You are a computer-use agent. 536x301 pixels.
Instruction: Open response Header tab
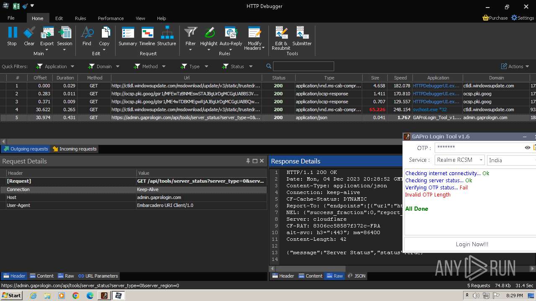click(283, 276)
